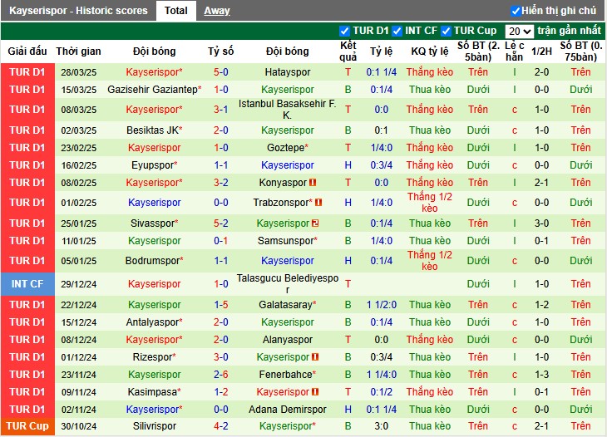This screenshot has width=607, height=437.
Task: Open Hatayspor team link
Action: pyautogui.click(x=288, y=72)
